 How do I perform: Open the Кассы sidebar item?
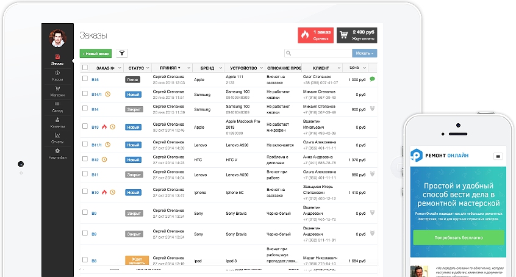point(57,76)
